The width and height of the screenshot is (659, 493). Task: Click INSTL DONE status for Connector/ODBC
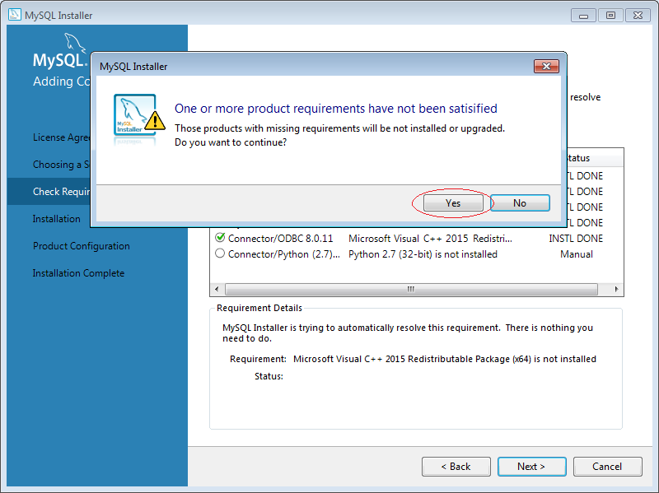coord(576,239)
